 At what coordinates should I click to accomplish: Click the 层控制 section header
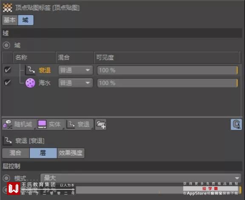pos(122,166)
